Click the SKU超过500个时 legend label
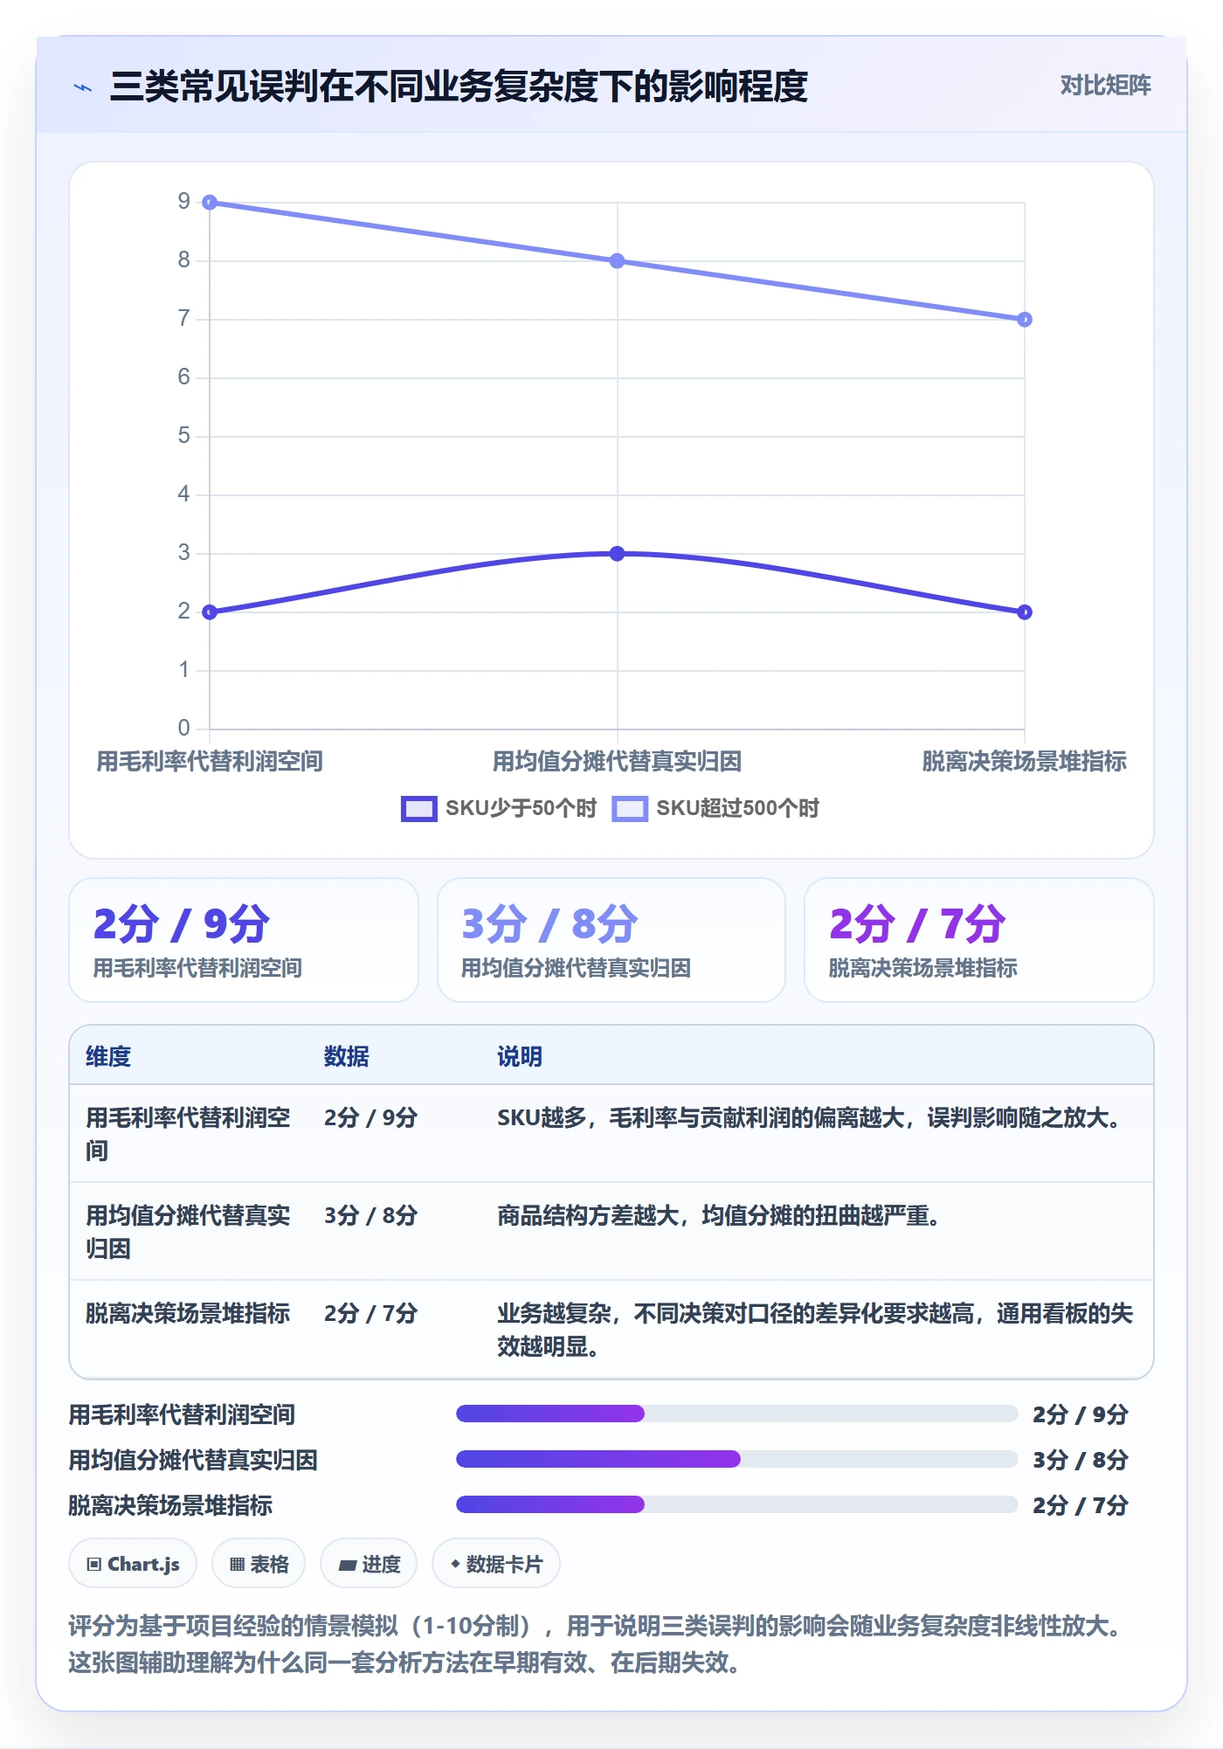Screen dimensions: 1223x1749 tap(737, 808)
